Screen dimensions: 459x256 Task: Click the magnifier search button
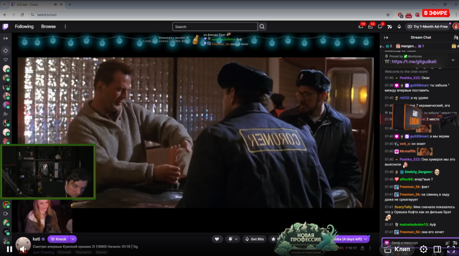(262, 27)
